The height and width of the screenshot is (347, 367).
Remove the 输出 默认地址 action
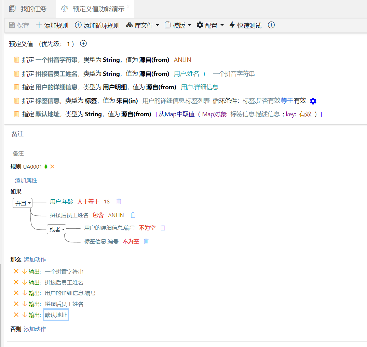(16, 315)
